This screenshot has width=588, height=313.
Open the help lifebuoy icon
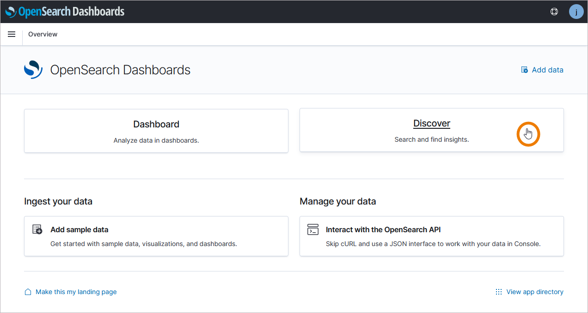pos(554,12)
